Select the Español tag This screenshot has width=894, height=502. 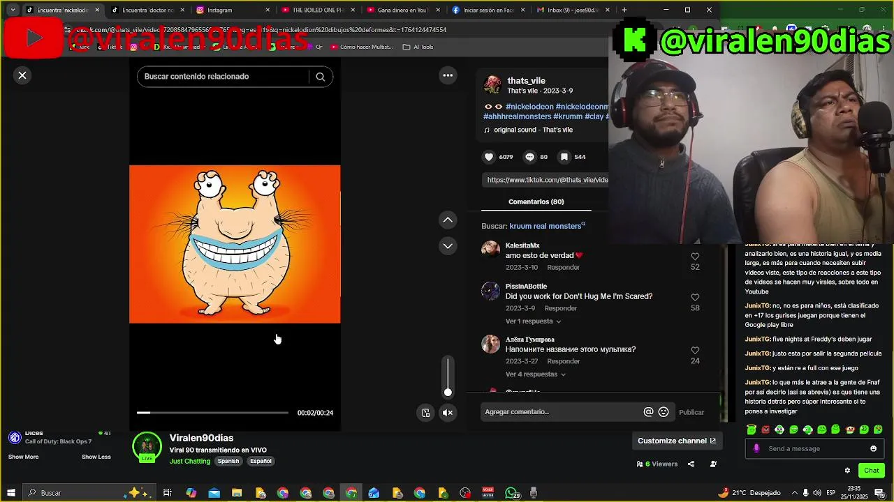click(261, 462)
